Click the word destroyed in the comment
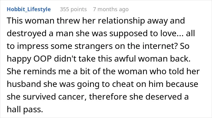 (27, 34)
